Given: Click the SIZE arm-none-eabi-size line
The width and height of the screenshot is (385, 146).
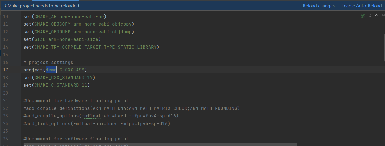Looking at the screenshot, I should 62,39.
